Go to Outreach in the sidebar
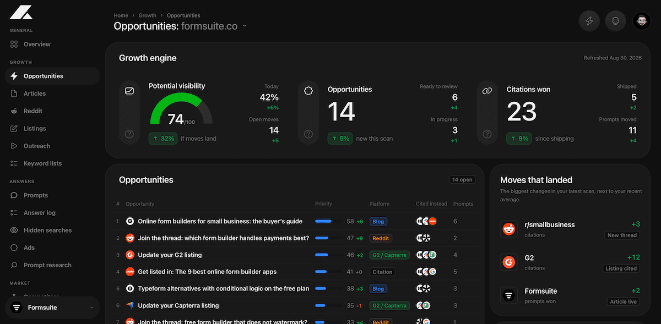This screenshot has width=661, height=324. click(x=52, y=146)
